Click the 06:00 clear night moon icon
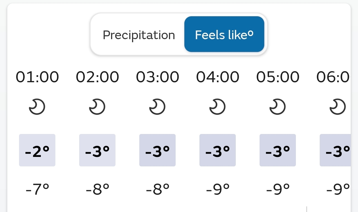Screen dimensions: 358x212 click(x=338, y=107)
